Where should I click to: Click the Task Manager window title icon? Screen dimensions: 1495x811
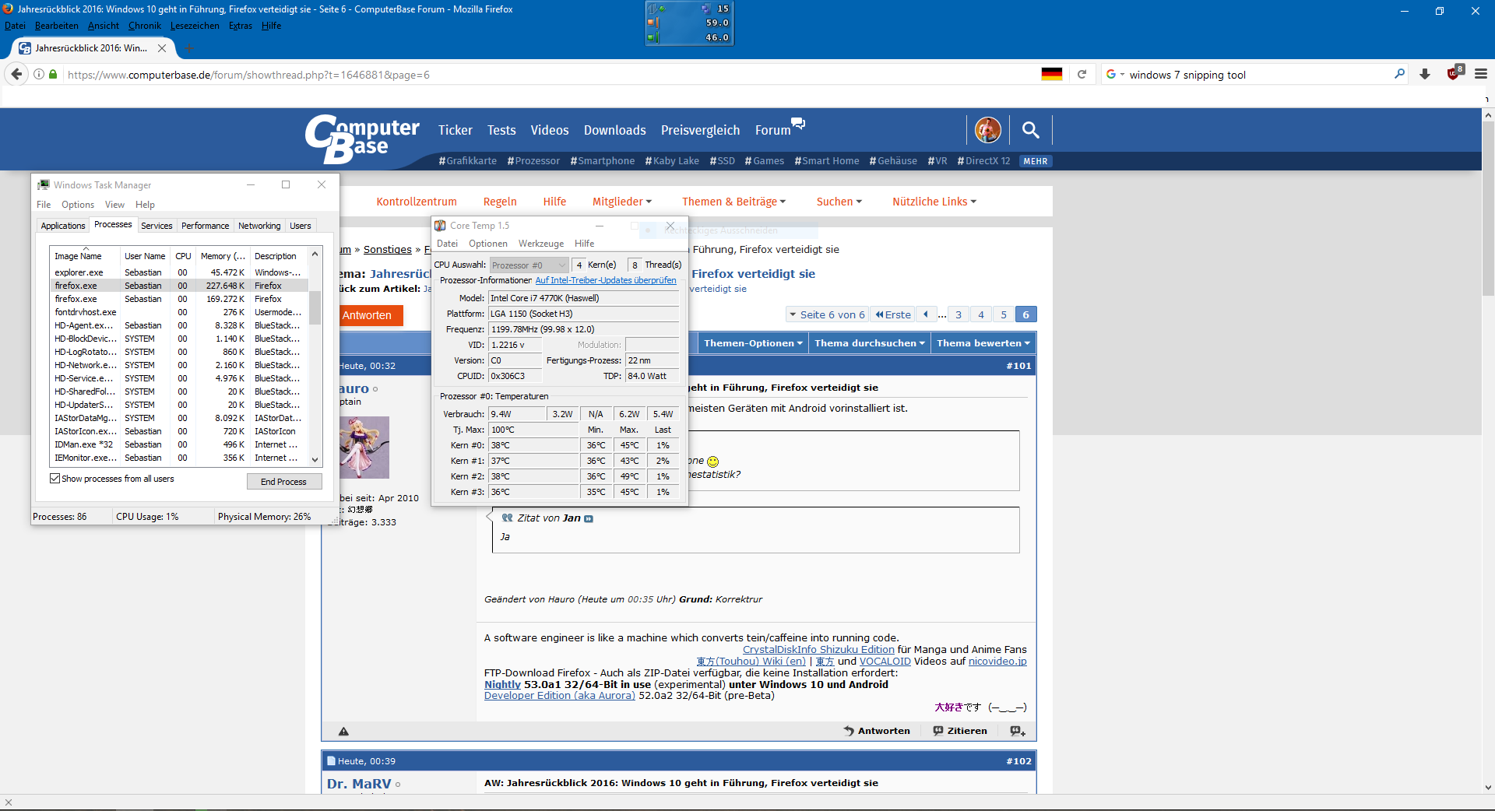44,184
